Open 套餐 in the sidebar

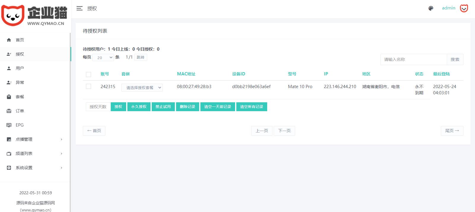(x=35, y=97)
